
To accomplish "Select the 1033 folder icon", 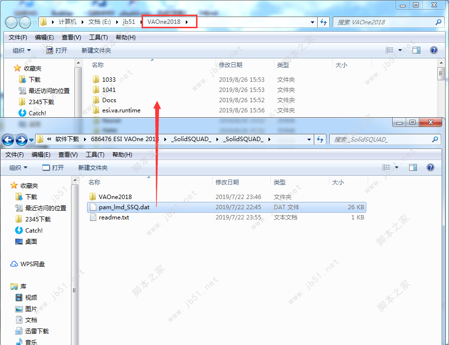I will coord(96,79).
